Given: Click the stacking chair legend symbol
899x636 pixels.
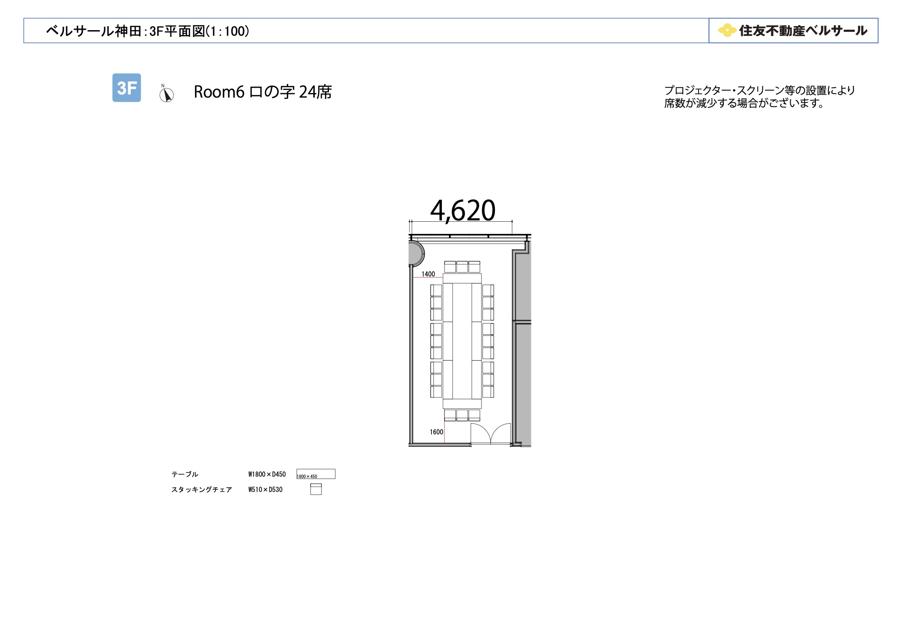Looking at the screenshot, I should [316, 489].
